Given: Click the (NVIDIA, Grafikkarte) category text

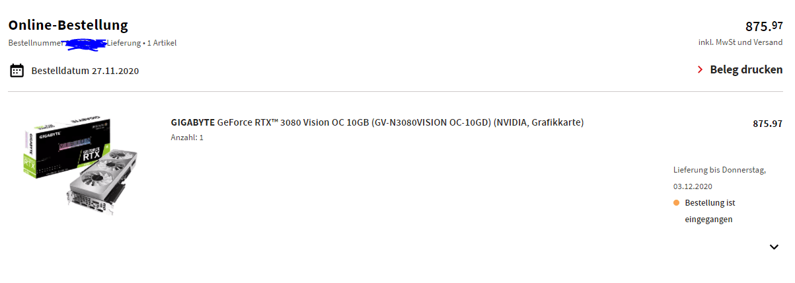Looking at the screenshot, I should [x=539, y=122].
